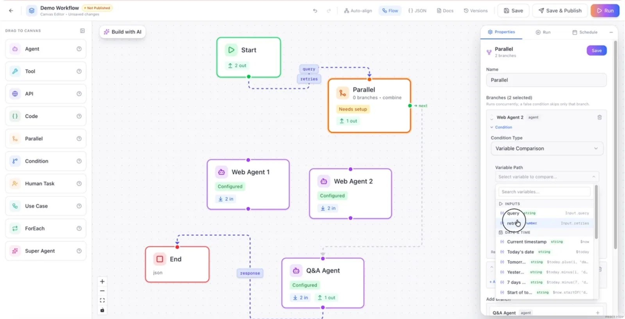Open the Properties tab

tap(501, 32)
